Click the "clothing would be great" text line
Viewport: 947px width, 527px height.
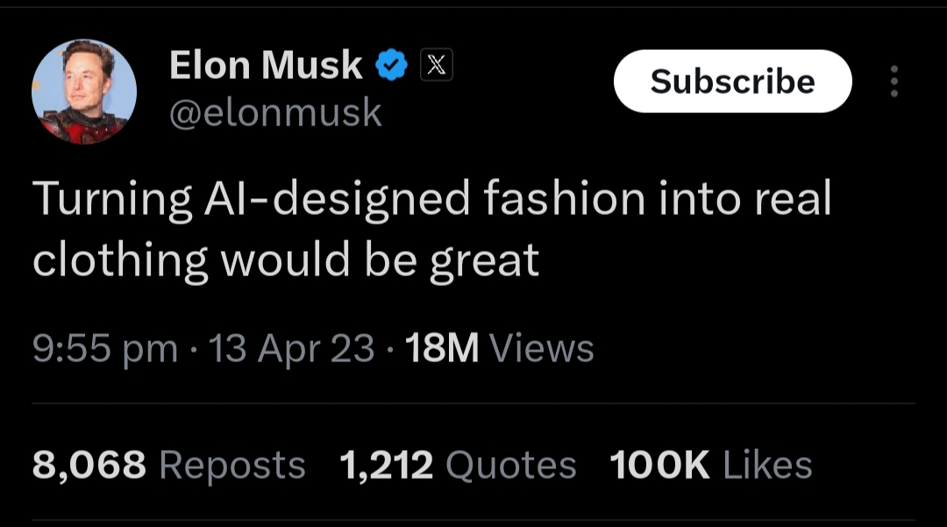pos(286,260)
